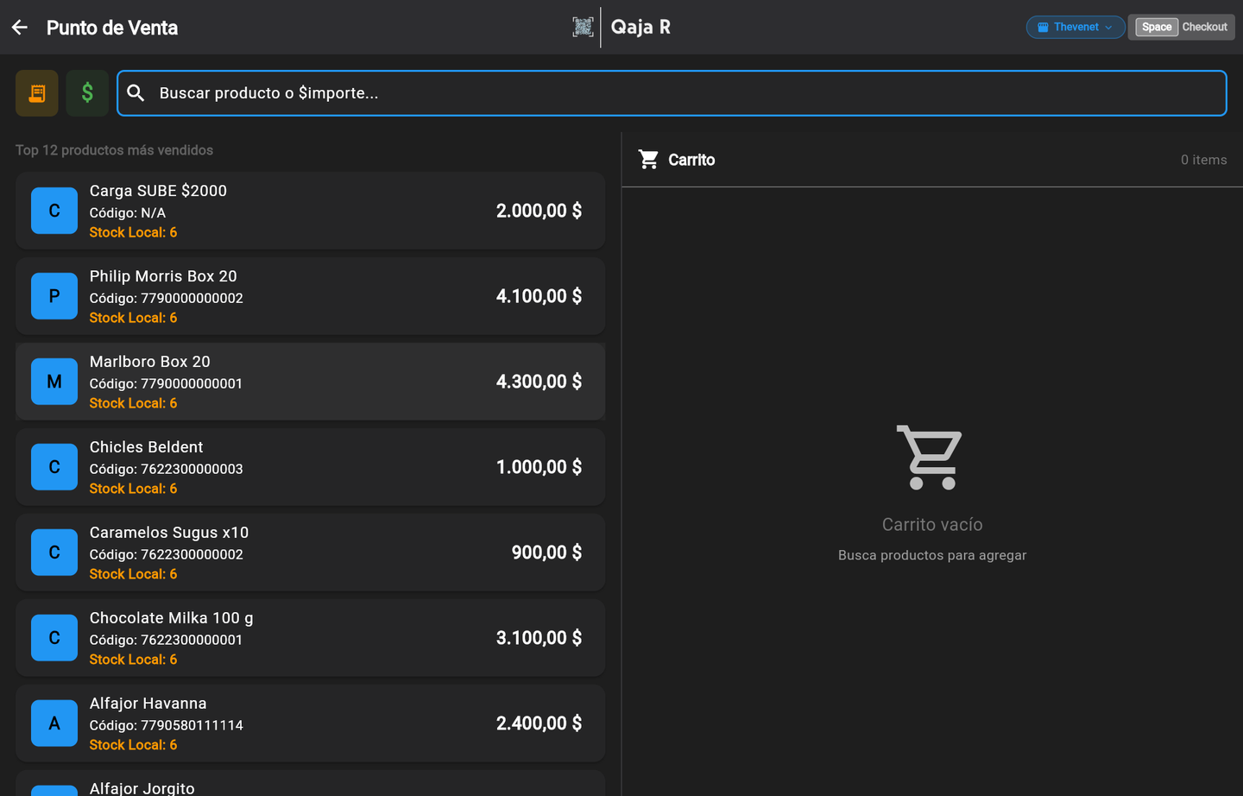1243x796 pixels.
Task: Click the green dollar sign button
Action: click(87, 93)
